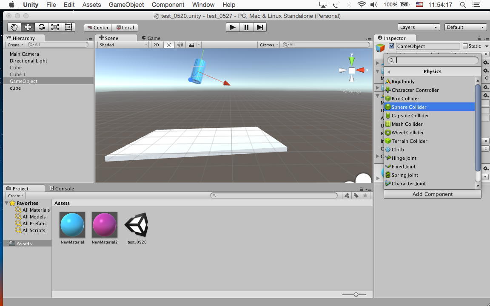Image resolution: width=490 pixels, height=306 pixels.
Task: Click the Play button
Action: [233, 27]
